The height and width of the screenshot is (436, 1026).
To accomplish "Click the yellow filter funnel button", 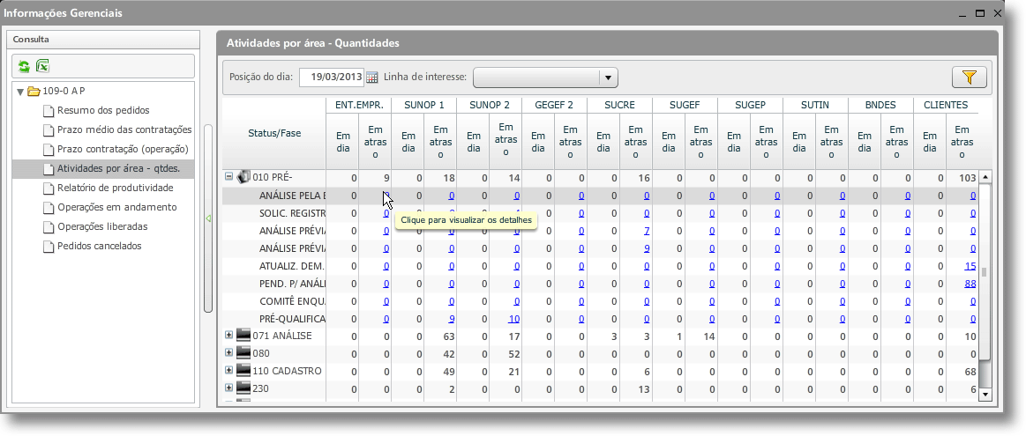I will (969, 78).
